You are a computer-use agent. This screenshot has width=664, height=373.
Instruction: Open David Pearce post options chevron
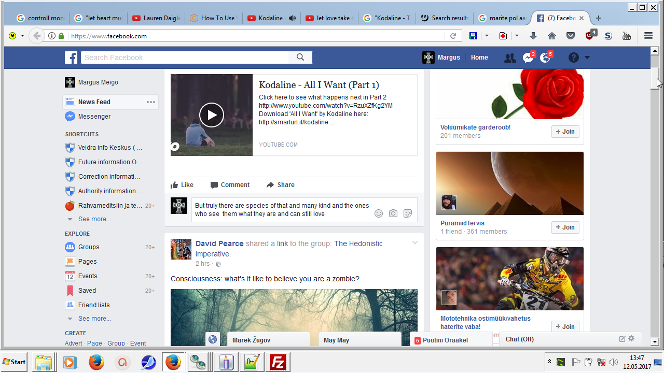[x=414, y=243]
